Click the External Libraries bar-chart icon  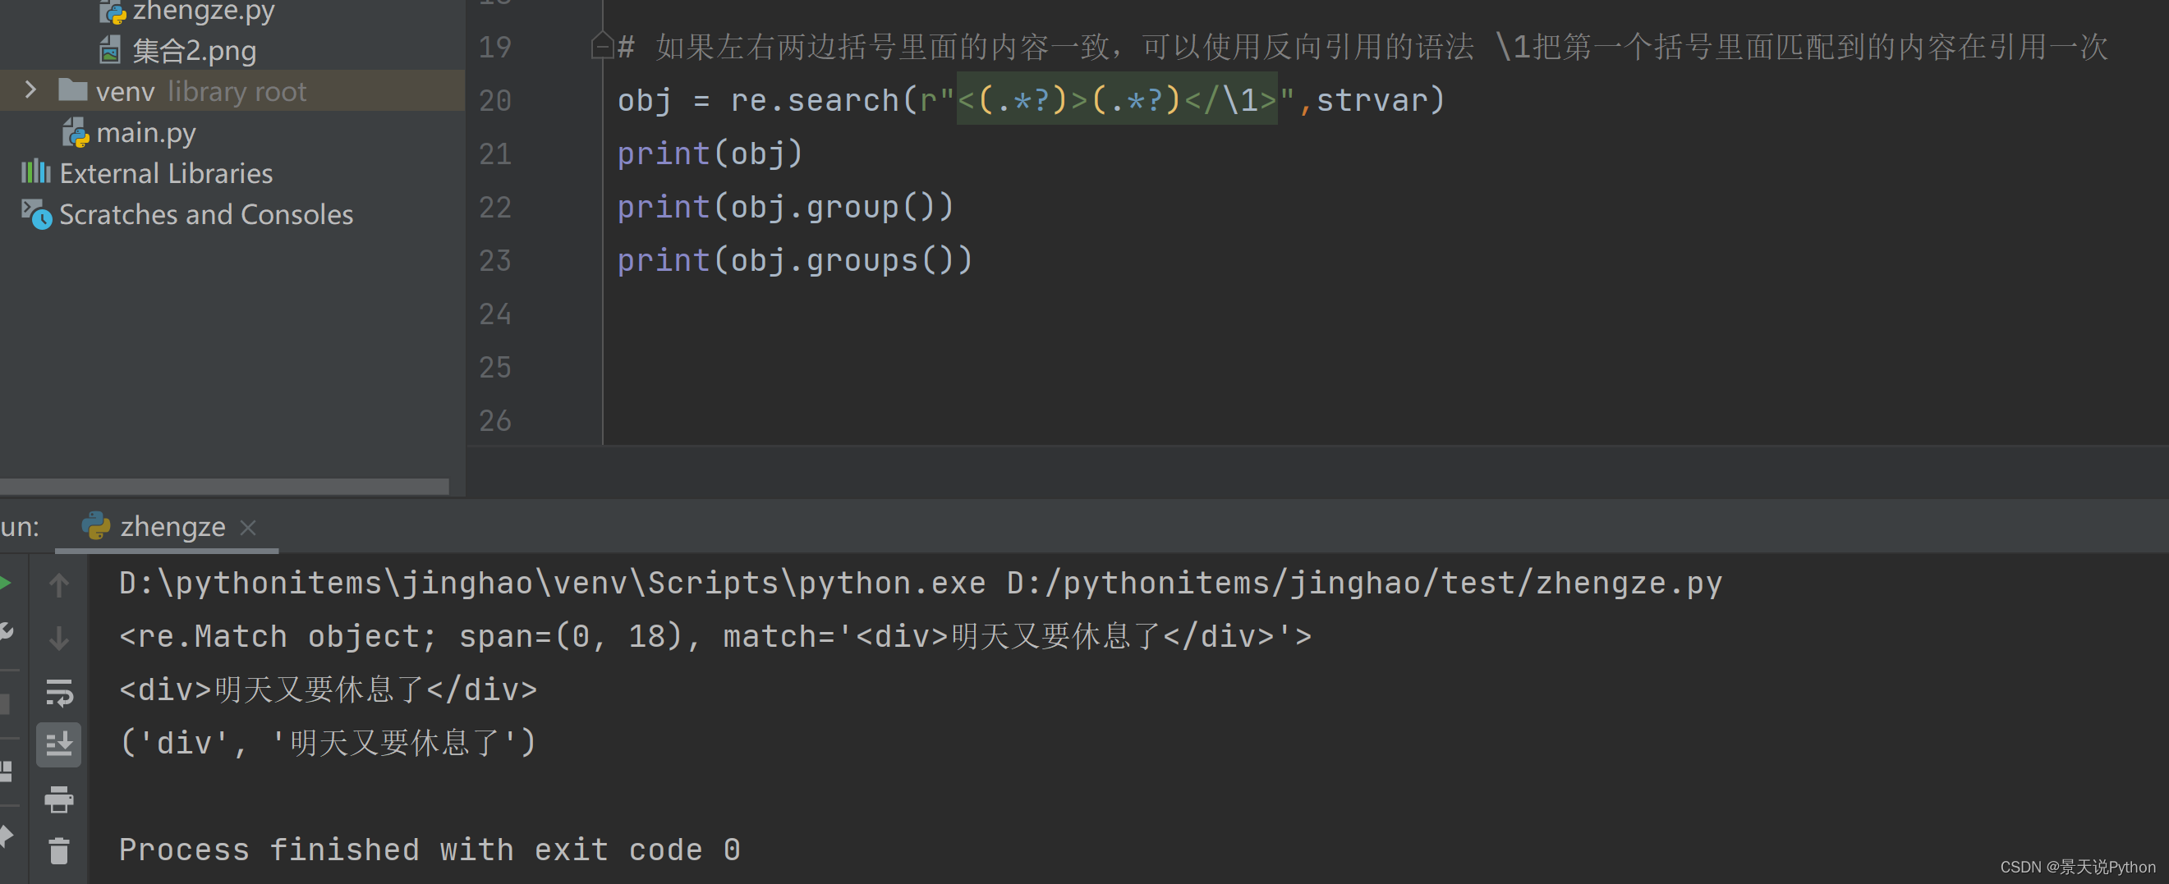35,172
